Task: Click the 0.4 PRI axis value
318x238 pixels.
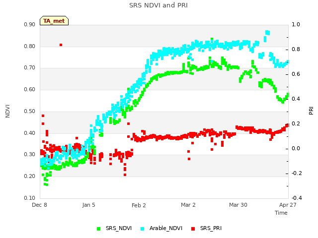Action: tap(296, 99)
